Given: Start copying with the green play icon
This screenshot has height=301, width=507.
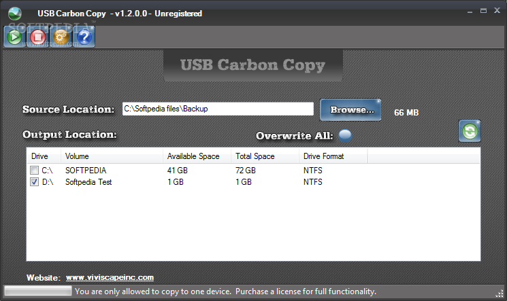Looking at the screenshot, I should tap(14, 37).
